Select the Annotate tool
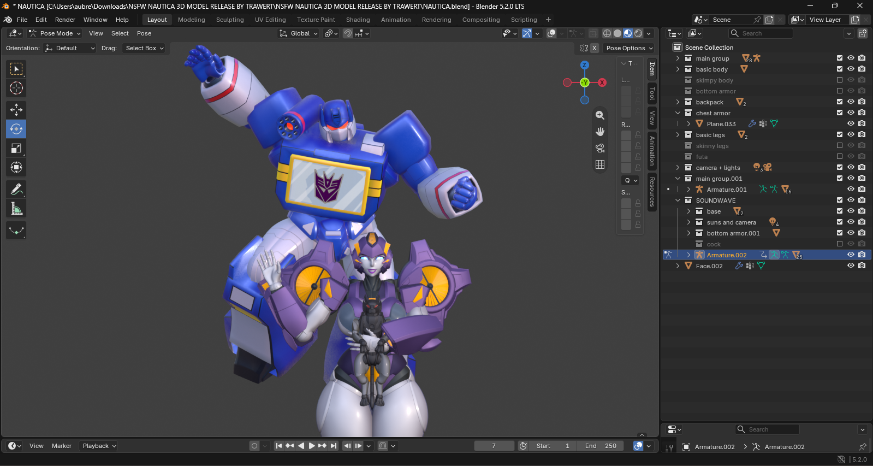The width and height of the screenshot is (873, 466). (x=16, y=189)
